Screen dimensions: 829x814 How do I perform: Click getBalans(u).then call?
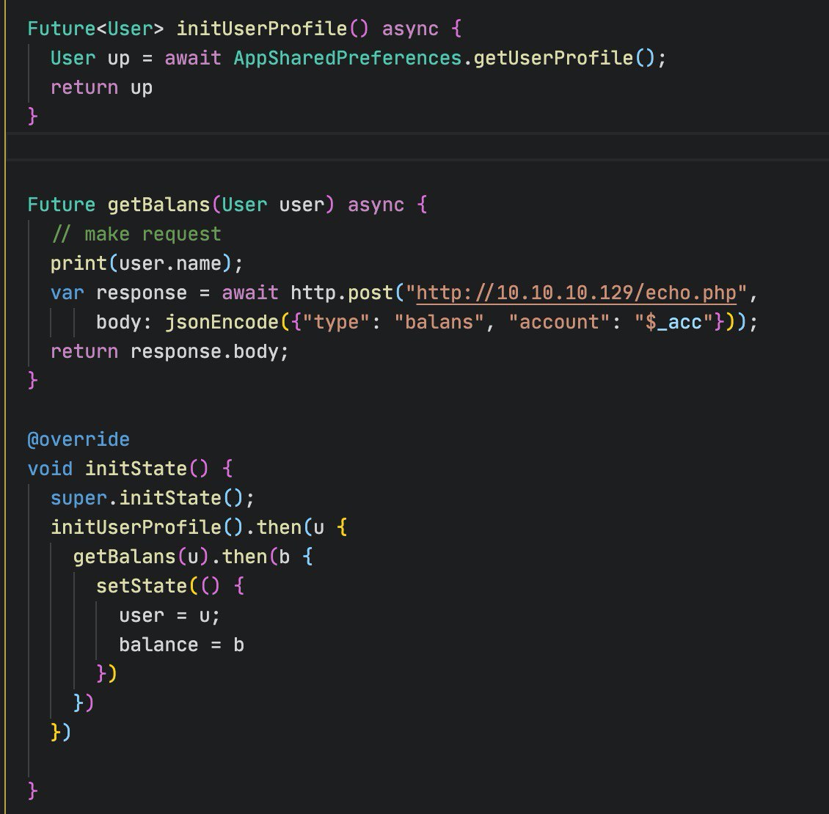coord(170,557)
